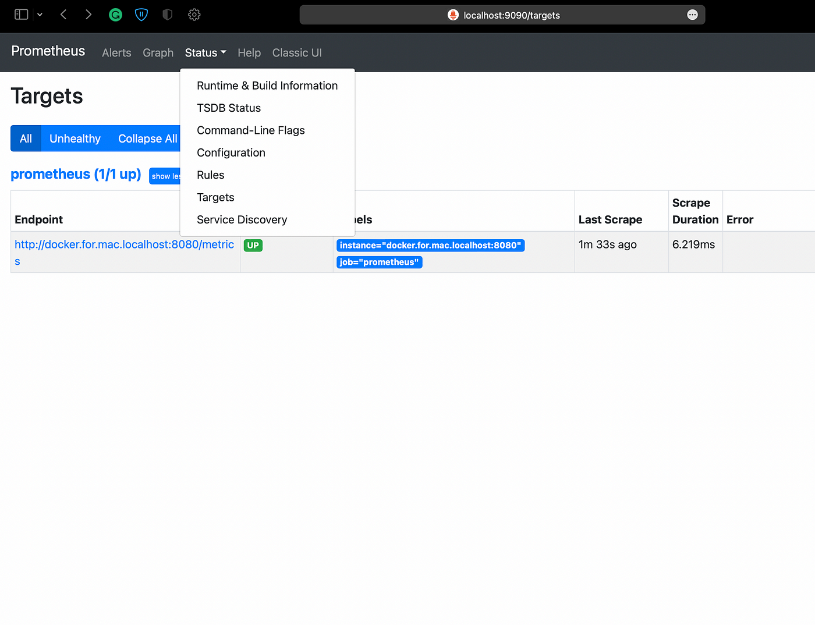Click the Targets page heading
Viewport: 815px width, 625px height.
coord(47,96)
